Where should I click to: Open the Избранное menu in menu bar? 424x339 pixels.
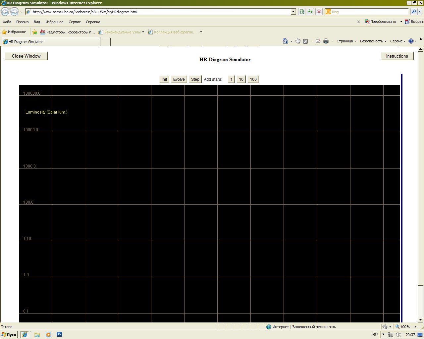pyautogui.click(x=54, y=22)
